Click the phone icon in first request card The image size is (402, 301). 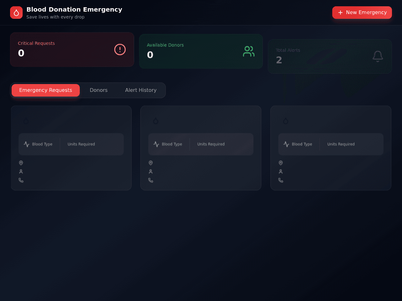[x=21, y=180]
